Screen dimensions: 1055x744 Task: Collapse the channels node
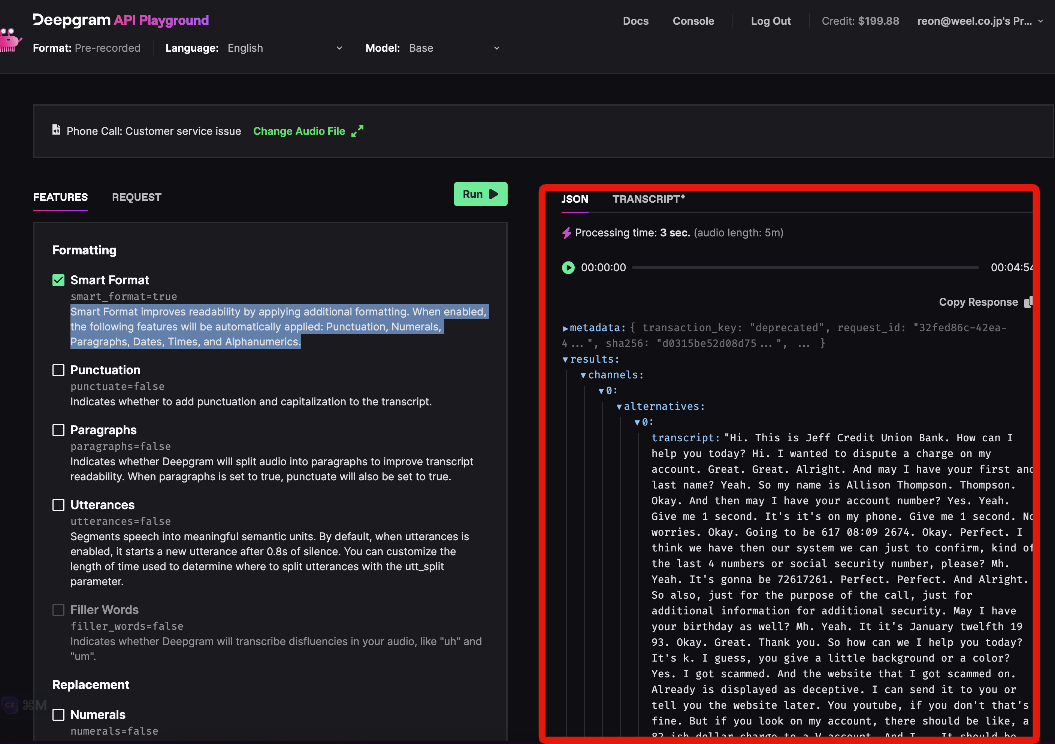click(583, 375)
